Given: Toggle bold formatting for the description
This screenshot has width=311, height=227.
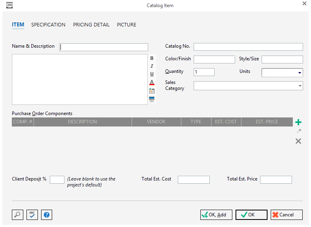Looking at the screenshot, I should click(152, 58).
